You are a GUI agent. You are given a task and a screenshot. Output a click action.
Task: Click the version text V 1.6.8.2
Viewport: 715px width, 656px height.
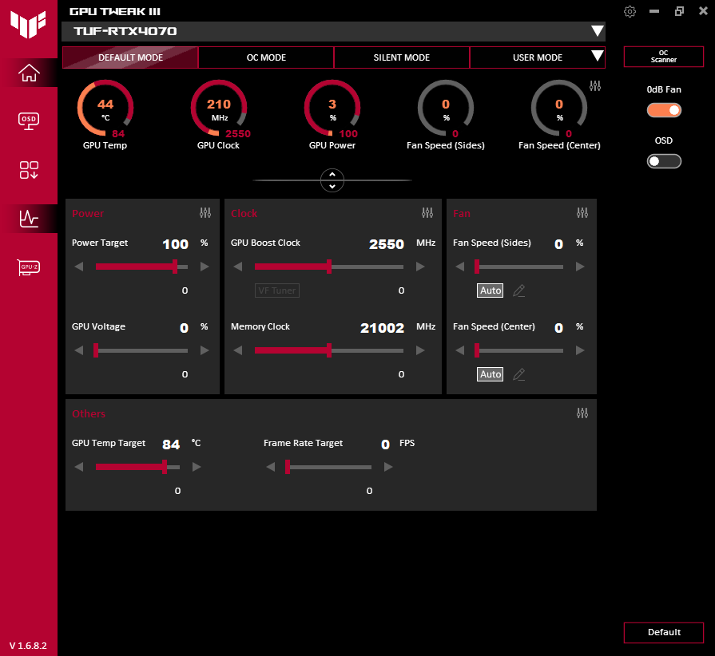click(x=28, y=646)
